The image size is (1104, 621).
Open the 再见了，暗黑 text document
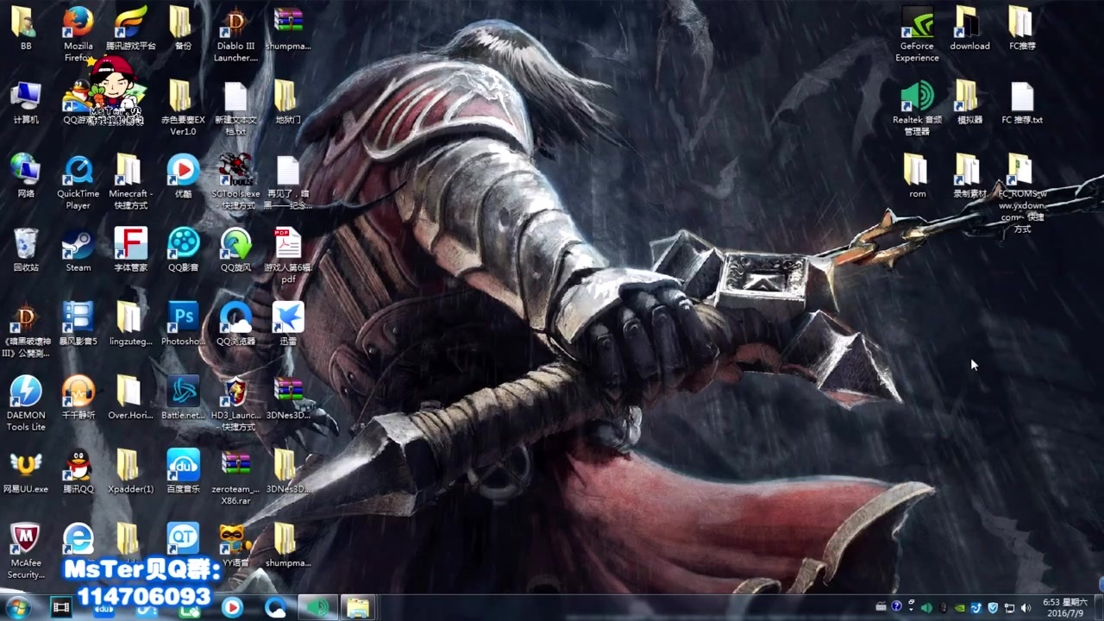pos(288,181)
